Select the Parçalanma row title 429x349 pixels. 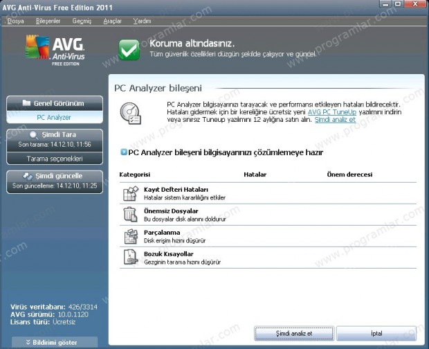pyautogui.click(x=162, y=233)
